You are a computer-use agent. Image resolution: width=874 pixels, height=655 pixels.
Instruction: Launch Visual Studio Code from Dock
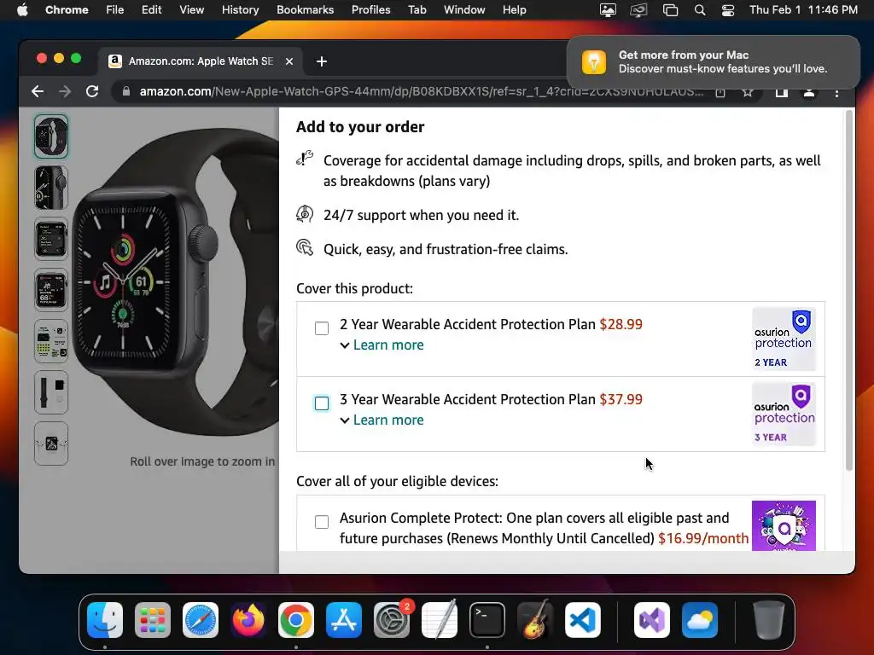pos(582,620)
